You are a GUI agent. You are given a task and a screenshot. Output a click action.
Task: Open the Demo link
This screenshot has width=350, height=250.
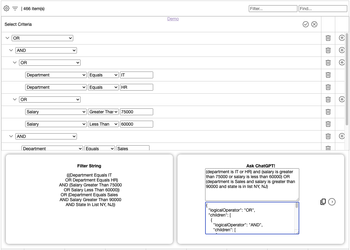(x=173, y=19)
